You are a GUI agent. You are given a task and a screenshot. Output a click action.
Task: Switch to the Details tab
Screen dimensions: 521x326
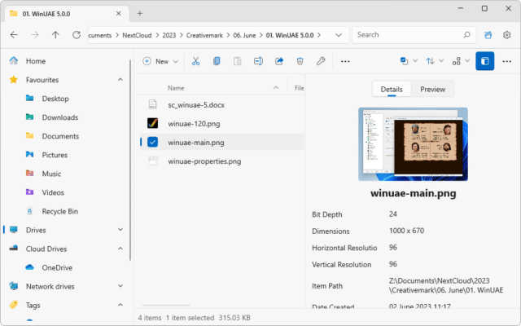[392, 89]
